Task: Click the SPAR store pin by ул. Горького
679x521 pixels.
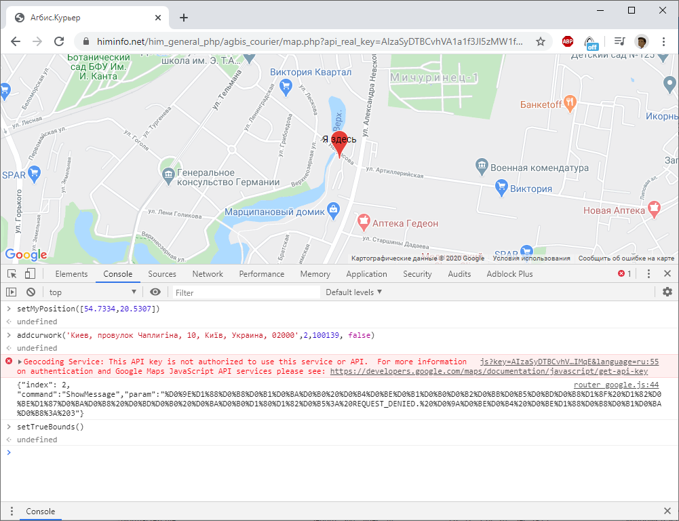Action: pos(34,174)
